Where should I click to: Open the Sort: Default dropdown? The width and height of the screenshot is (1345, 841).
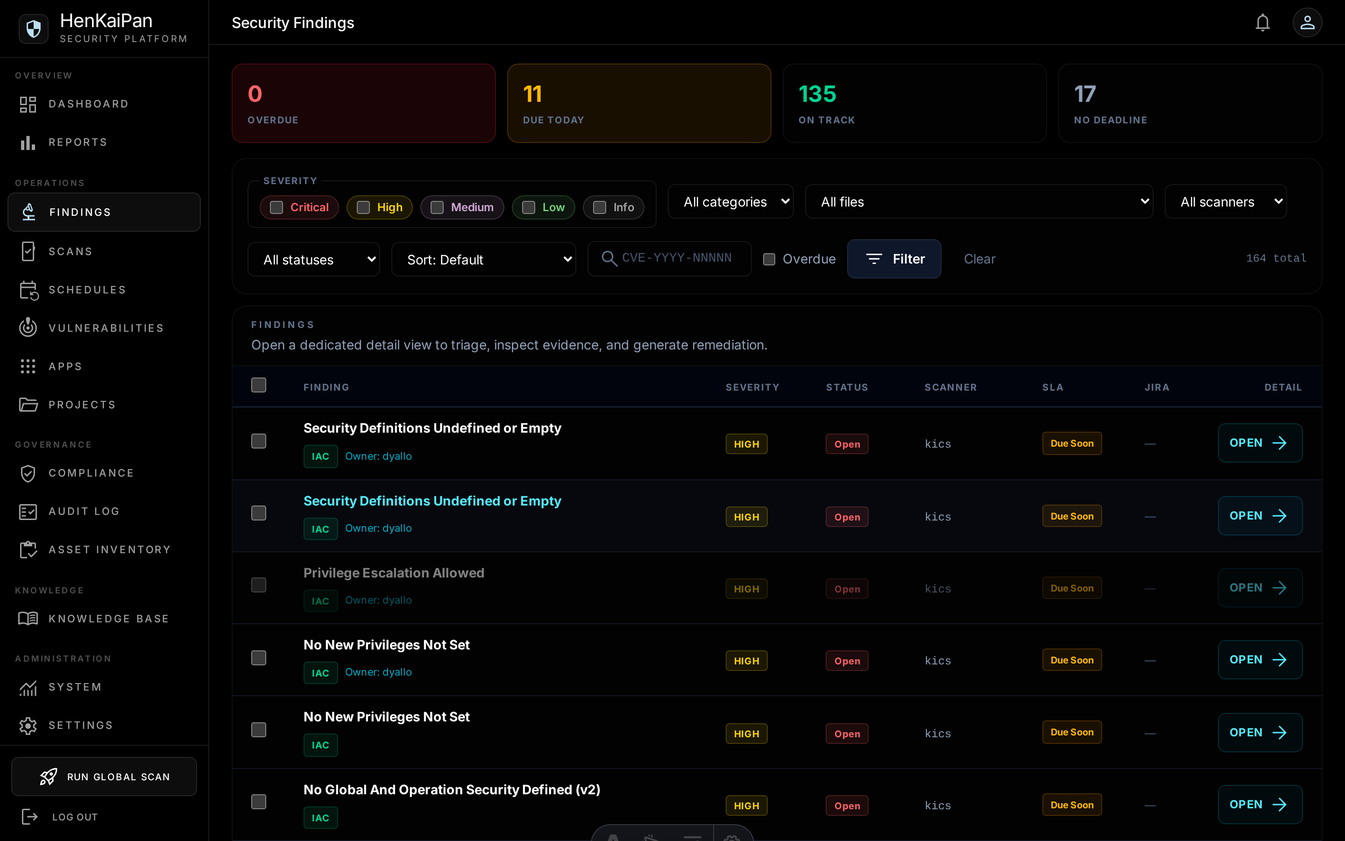click(483, 259)
